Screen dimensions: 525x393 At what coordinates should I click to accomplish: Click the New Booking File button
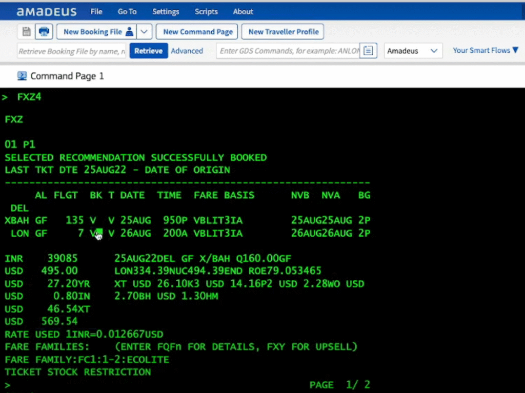coord(96,31)
